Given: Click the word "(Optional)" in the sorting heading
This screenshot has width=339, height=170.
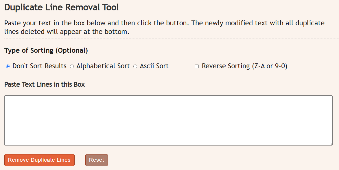Looking at the screenshot, I should click(x=71, y=50).
